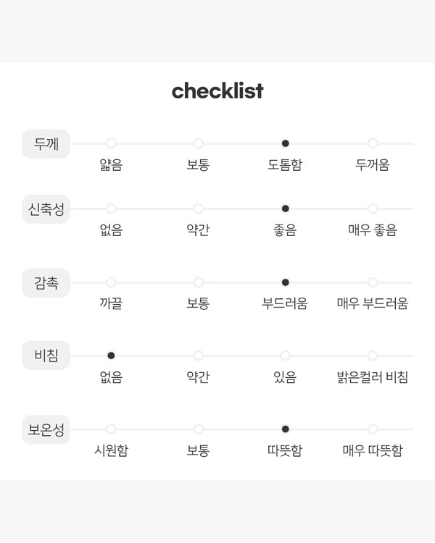Screen dimensions: 435x543
Task: Select 없음 on the 신축성 row
Action: click(111, 209)
